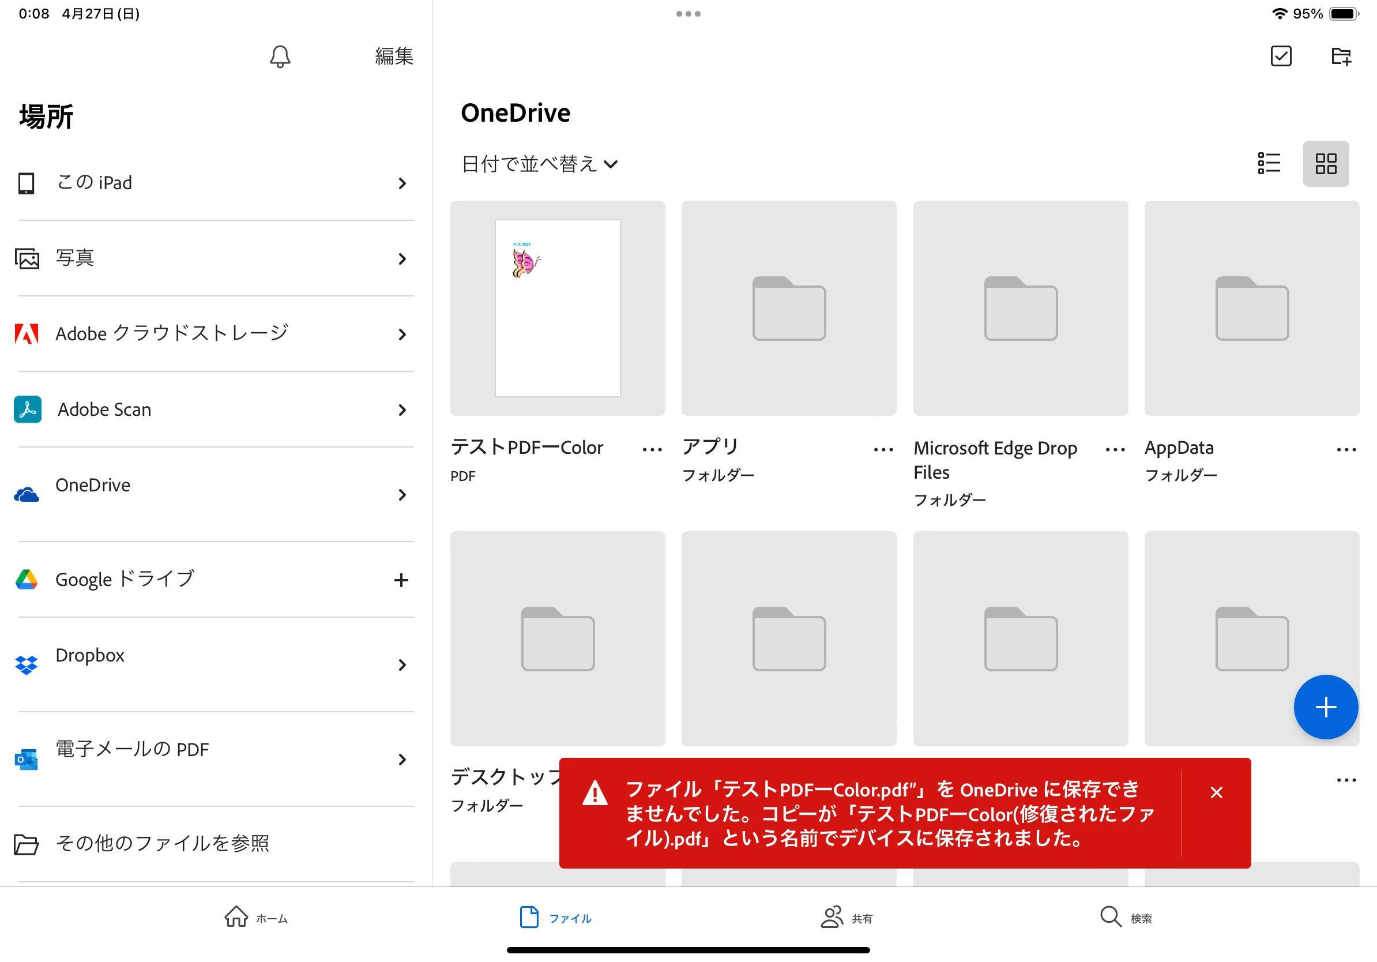Open the AppData folder
1377x962 pixels.
tap(1251, 309)
